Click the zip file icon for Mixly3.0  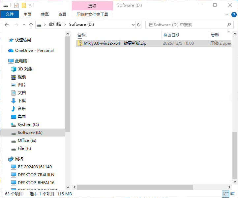coord(80,43)
